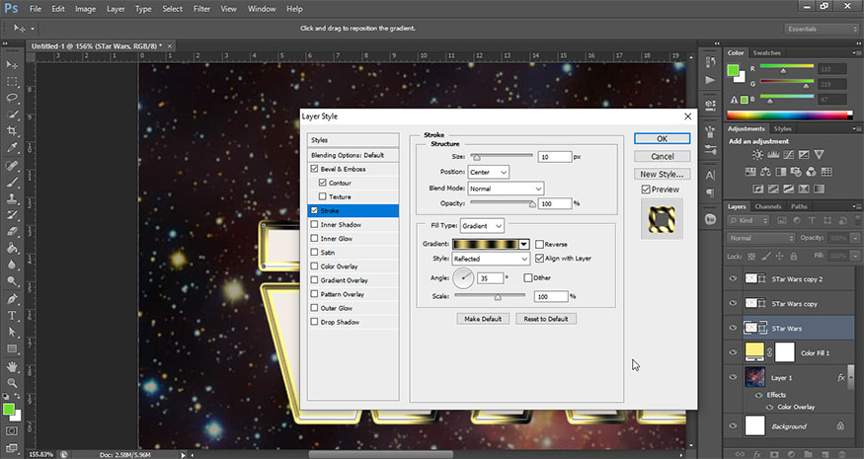Hide the Color Fill 1 layer

tap(733, 352)
